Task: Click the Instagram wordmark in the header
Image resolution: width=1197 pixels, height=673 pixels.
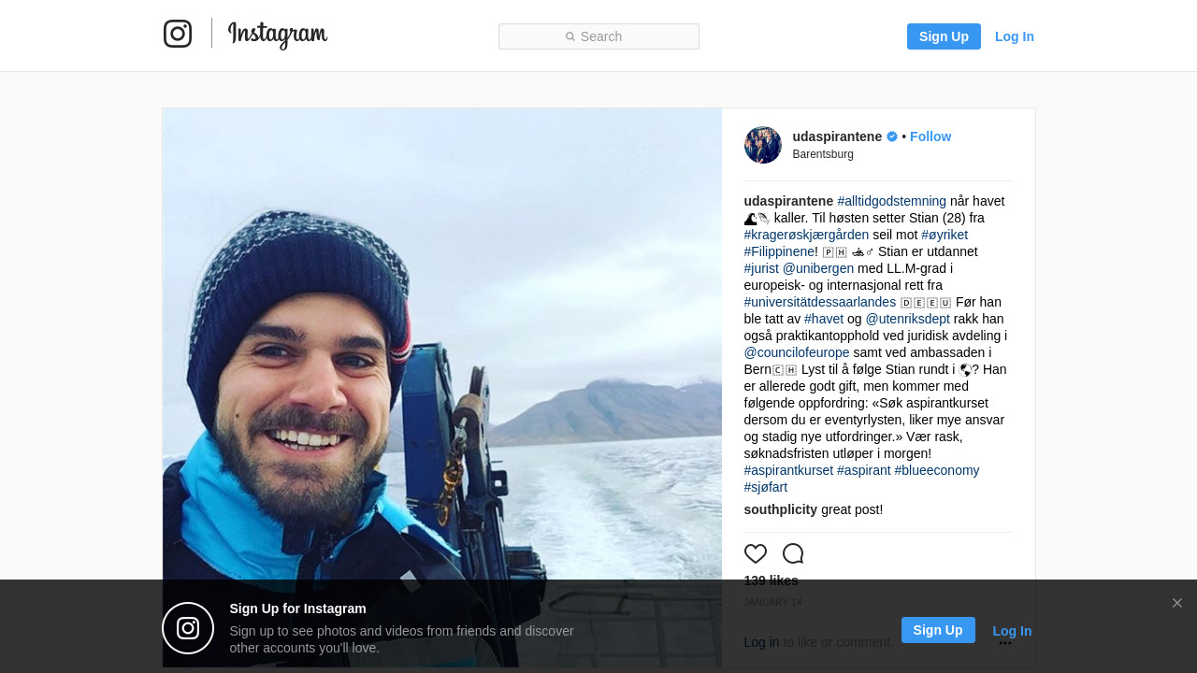Action: coord(278,36)
